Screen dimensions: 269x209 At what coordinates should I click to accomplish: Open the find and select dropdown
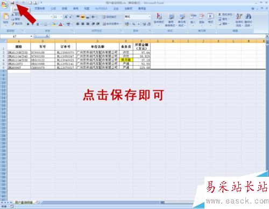point(248,20)
